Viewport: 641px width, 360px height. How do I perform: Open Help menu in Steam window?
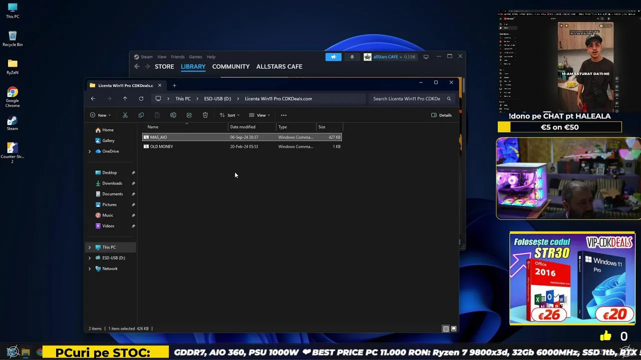(211, 57)
